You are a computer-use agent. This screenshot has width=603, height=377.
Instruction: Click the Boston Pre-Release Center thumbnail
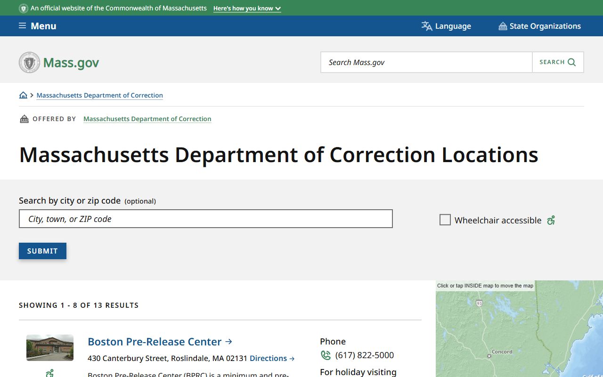(x=50, y=348)
